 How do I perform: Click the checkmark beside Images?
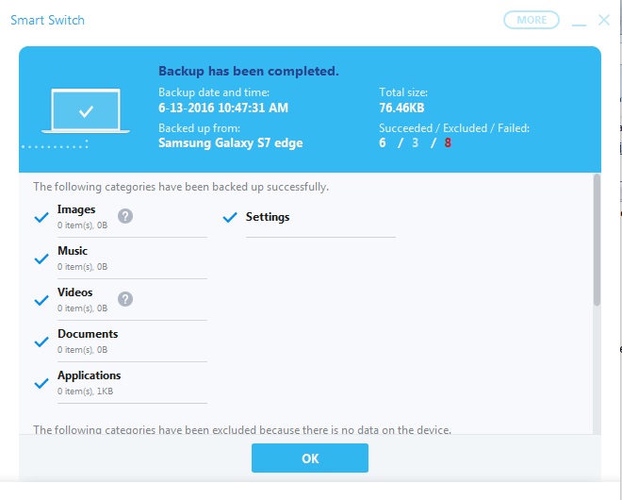41,217
